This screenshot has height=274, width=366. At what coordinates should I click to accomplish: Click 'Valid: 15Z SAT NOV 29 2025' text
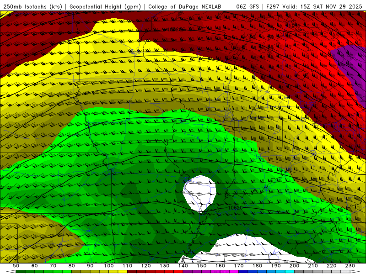tap(323, 7)
